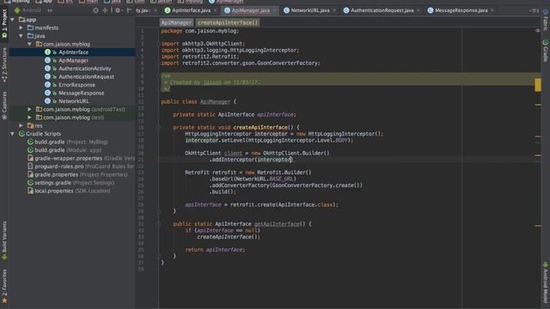Toggle the Fabric tool window
This screenshot has height=309, width=550.
pyautogui.click(x=546, y=21)
